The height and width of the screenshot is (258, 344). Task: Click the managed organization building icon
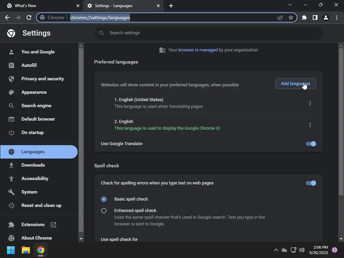(x=162, y=50)
